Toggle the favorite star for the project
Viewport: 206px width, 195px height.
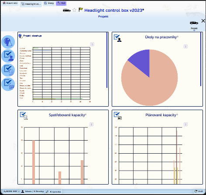74,10
